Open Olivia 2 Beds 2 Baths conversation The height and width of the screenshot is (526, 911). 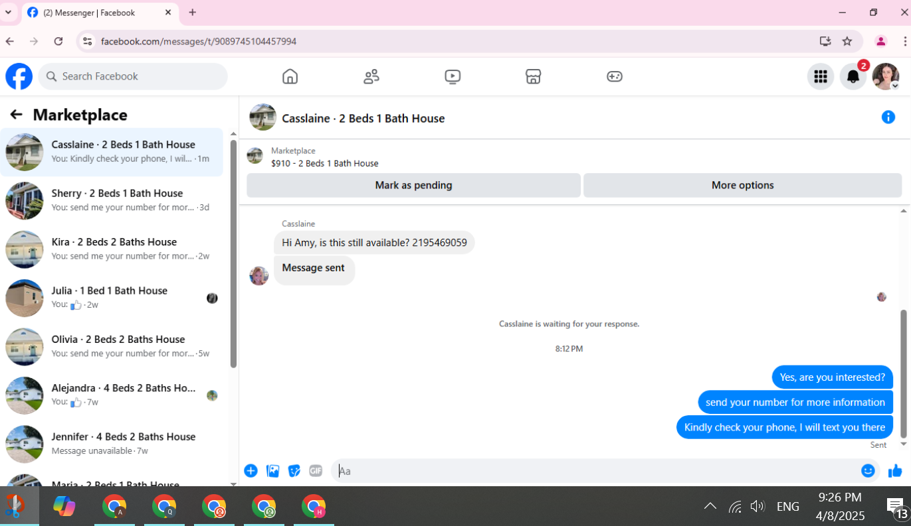pyautogui.click(x=112, y=346)
